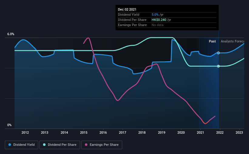Image resolution: width=249 pixels, height=154 pixels.
Task: Click the 2012 x-axis label
Action: (25, 132)
